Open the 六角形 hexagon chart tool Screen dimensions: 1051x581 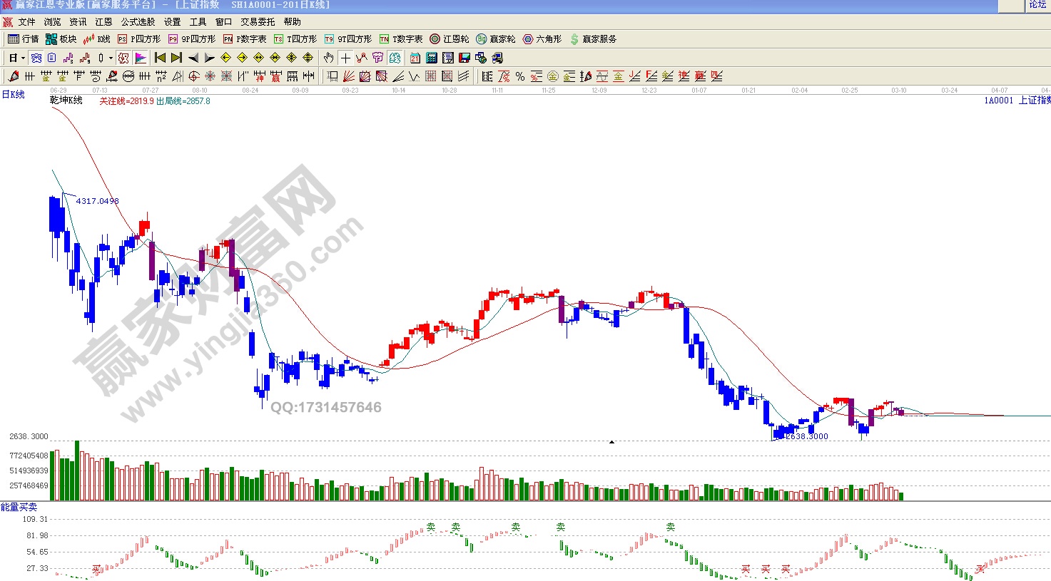coord(542,39)
